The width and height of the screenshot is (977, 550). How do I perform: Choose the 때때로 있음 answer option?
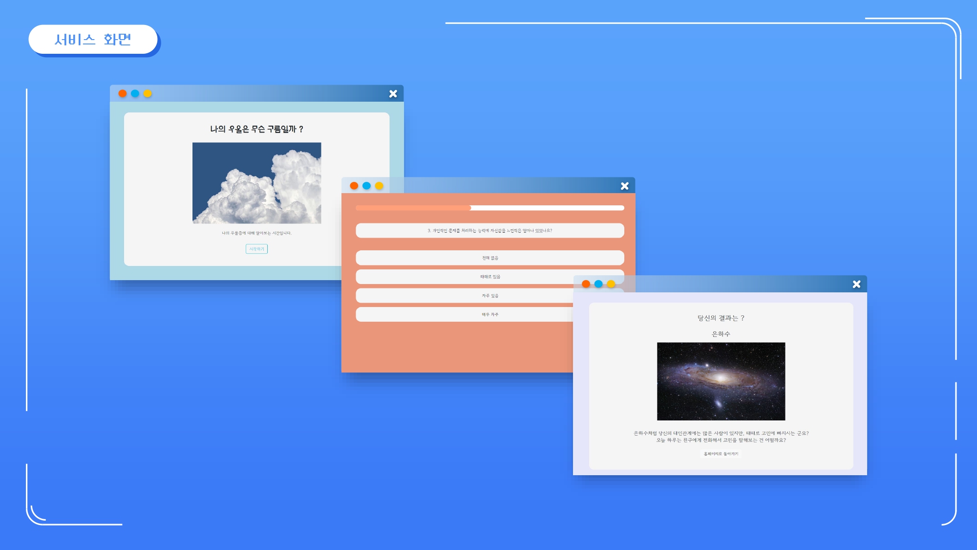489,277
